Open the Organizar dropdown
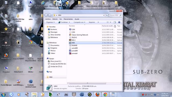 click(x=50, y=22)
